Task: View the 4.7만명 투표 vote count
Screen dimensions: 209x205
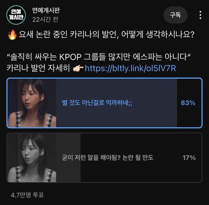Action: pyautogui.click(x=27, y=195)
